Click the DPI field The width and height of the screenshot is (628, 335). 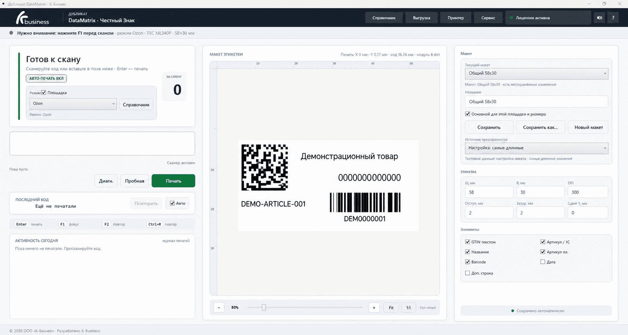[588, 192]
